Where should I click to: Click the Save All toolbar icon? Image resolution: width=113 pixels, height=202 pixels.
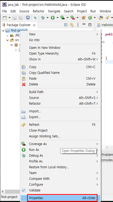click(x=20, y=18)
